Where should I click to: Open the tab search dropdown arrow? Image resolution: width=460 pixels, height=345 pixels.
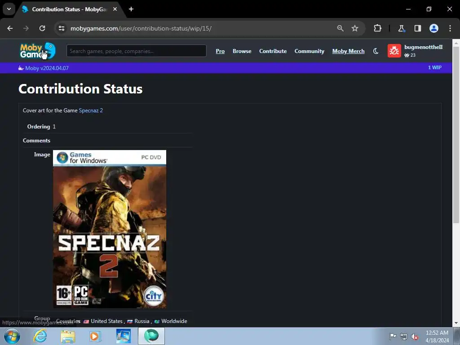(9, 9)
